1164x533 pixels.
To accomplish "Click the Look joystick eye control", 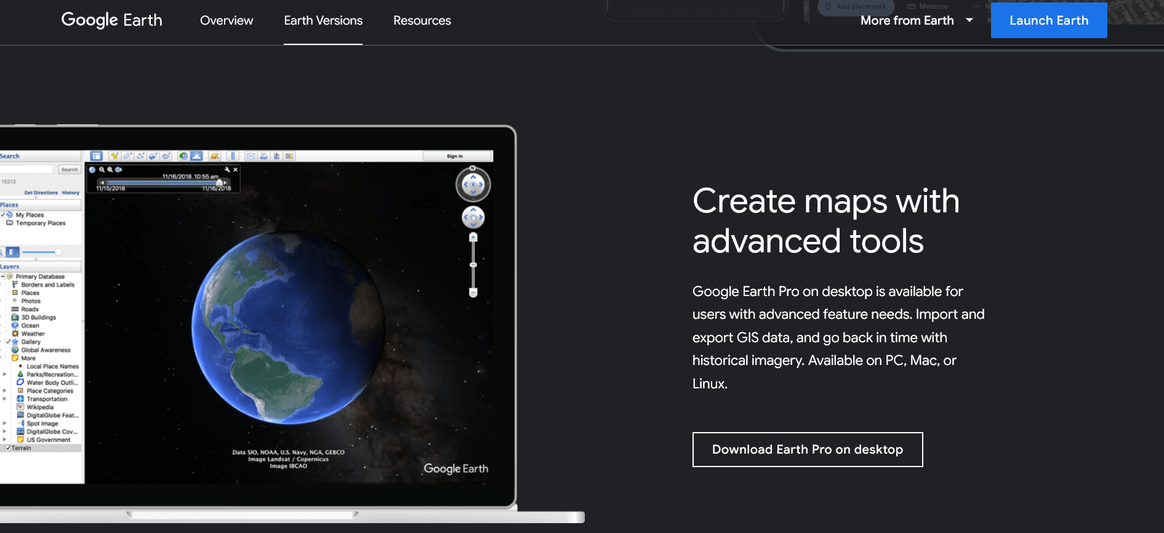I will click(x=473, y=185).
